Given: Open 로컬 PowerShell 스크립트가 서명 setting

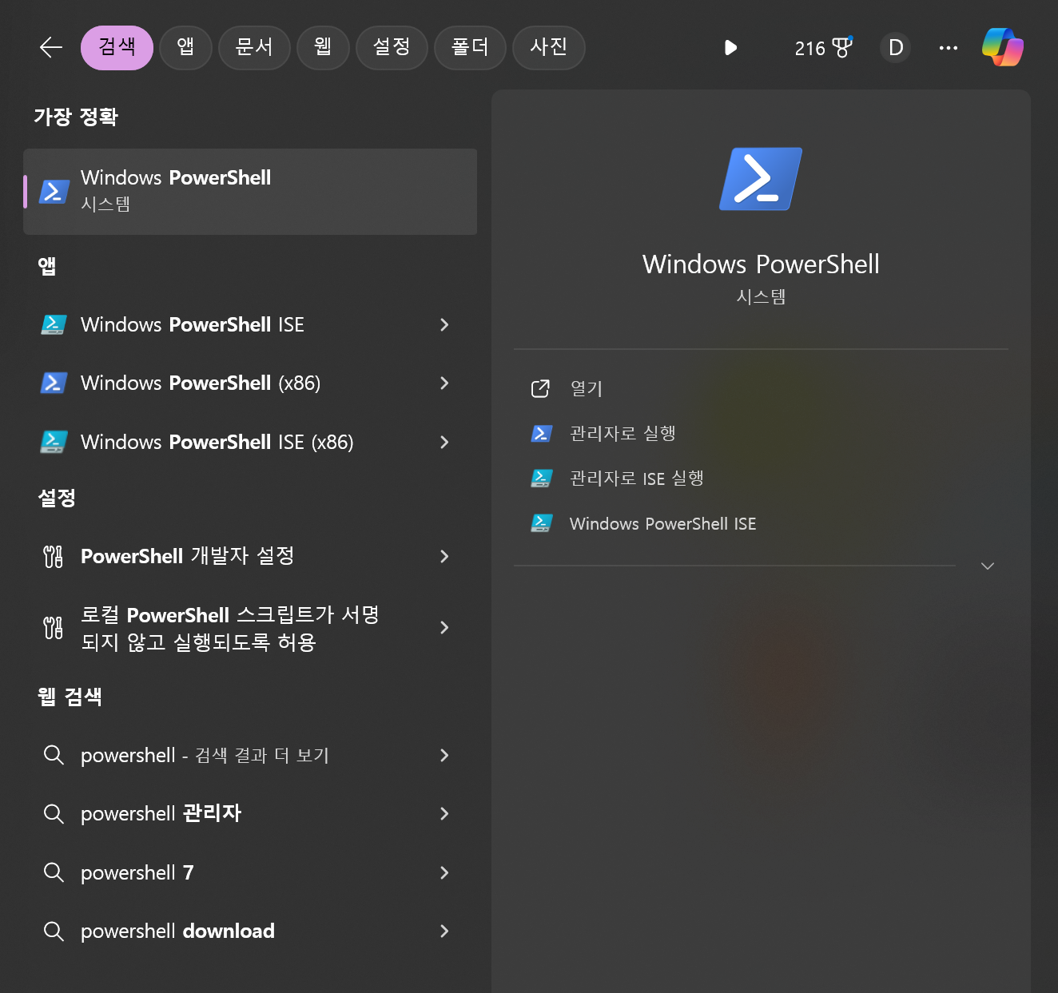Looking at the screenshot, I should click(x=250, y=628).
